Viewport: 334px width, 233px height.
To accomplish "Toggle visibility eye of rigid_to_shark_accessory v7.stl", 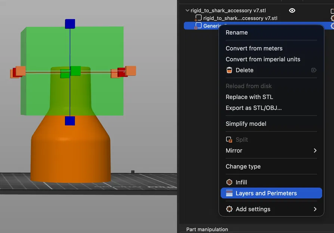I will (x=292, y=10).
